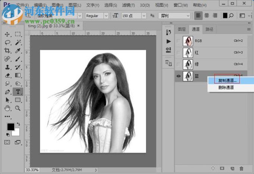Select the Move tool
The height and width of the screenshot is (174, 254).
point(7,34)
